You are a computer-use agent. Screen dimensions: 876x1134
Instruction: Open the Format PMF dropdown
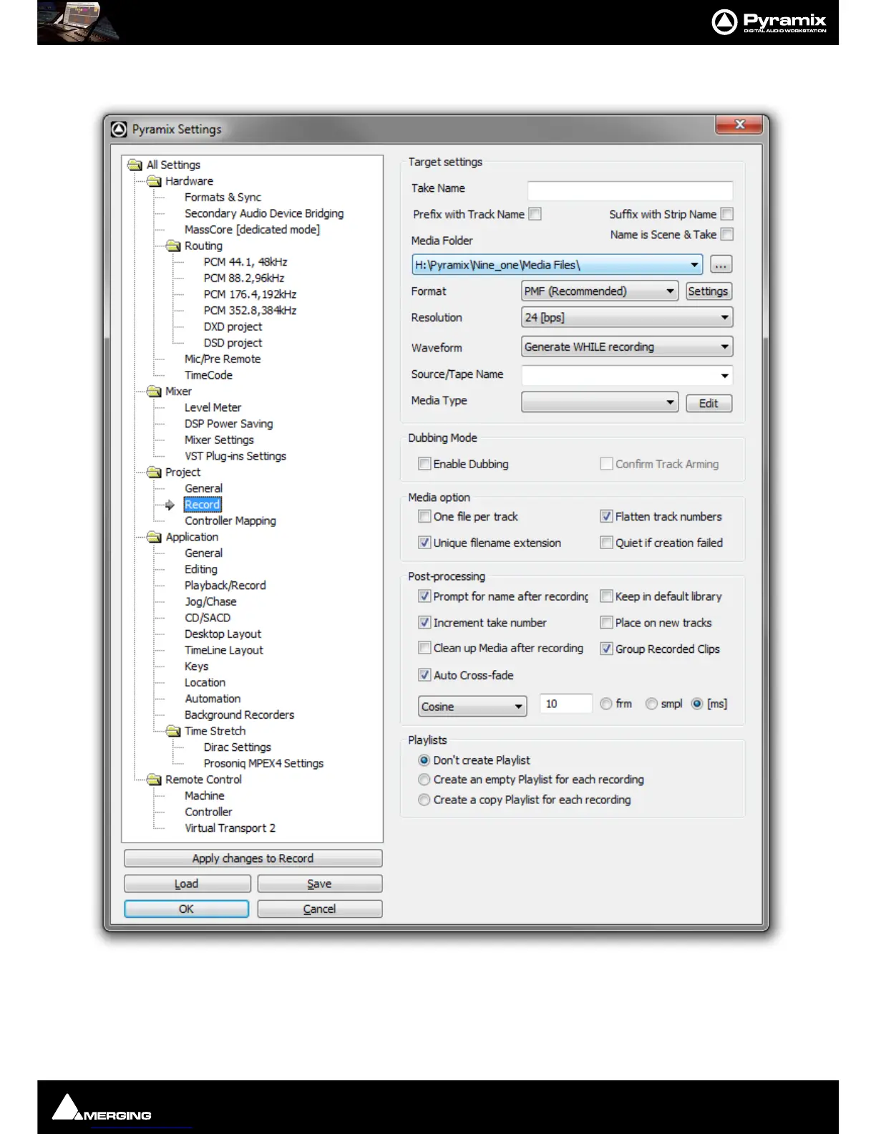click(600, 291)
